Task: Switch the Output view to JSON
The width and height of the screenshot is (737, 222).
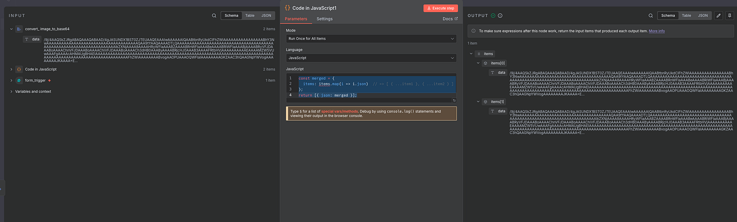Action: pos(703,16)
